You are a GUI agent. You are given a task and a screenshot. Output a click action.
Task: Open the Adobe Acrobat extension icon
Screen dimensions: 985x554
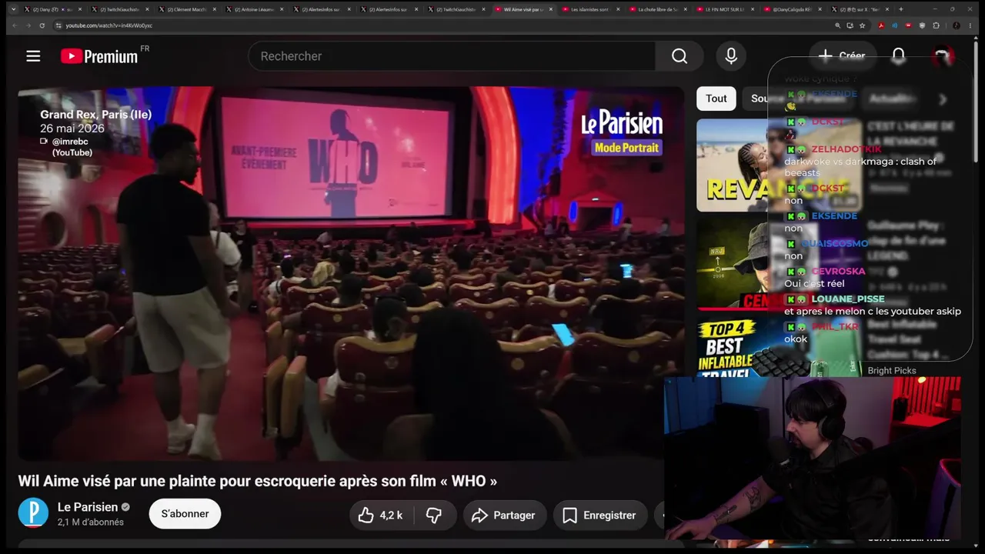click(x=881, y=25)
